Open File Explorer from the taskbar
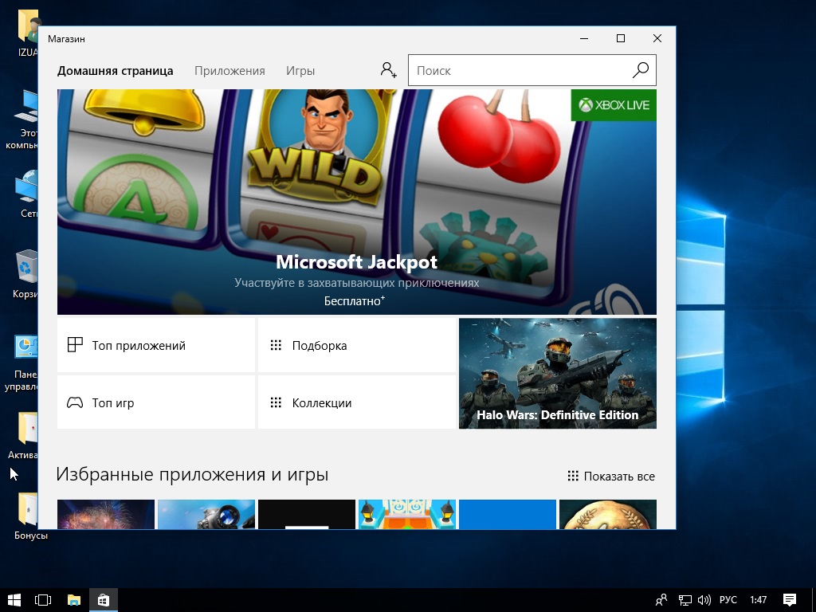This screenshot has height=612, width=816. click(x=73, y=600)
